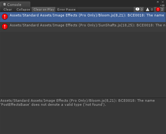
Task: Select the SunShafts.js BCE0018 error entry
Action: [x=83, y=27]
